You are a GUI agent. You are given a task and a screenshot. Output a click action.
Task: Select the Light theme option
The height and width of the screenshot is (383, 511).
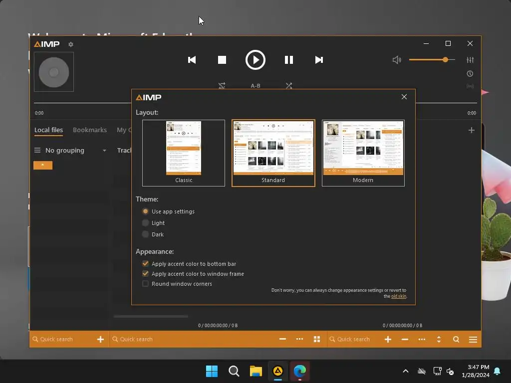tap(153, 223)
